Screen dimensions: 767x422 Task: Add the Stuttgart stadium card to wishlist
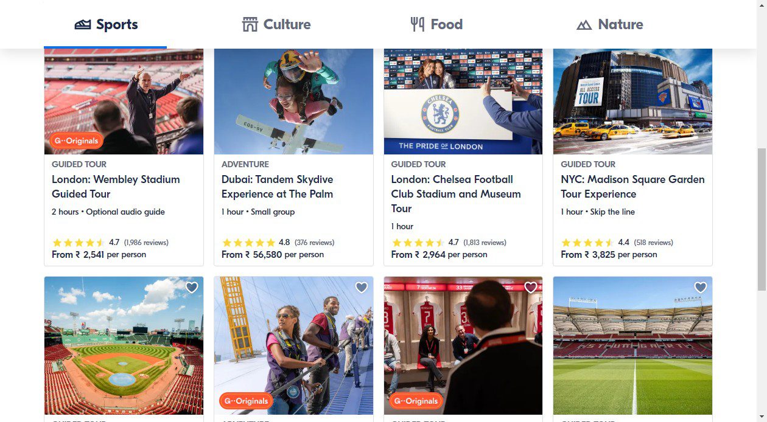701,288
